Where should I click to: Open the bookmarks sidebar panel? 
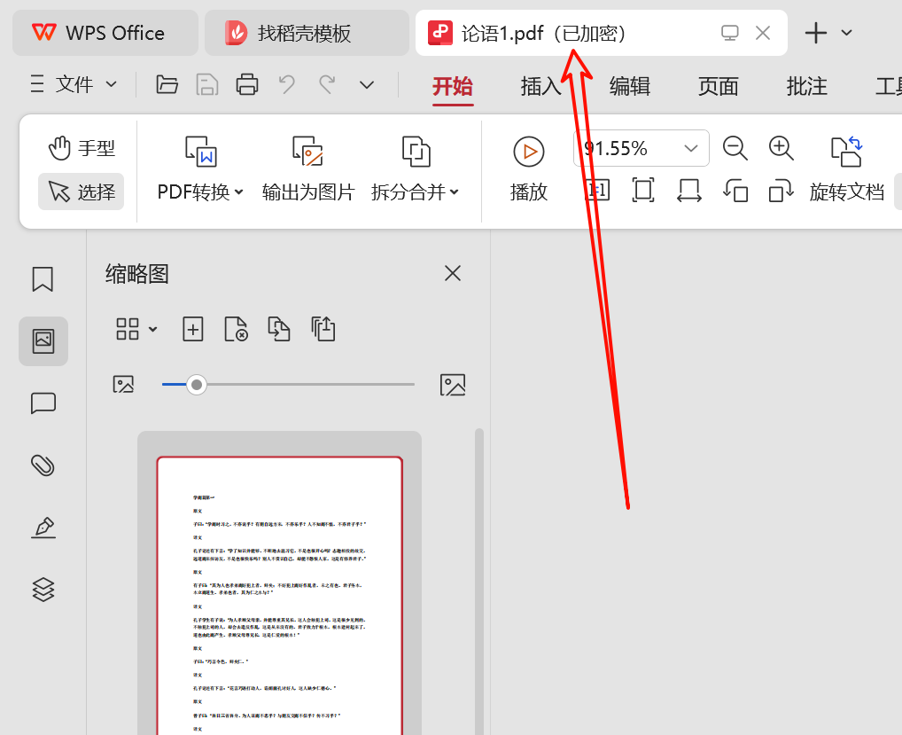(43, 279)
